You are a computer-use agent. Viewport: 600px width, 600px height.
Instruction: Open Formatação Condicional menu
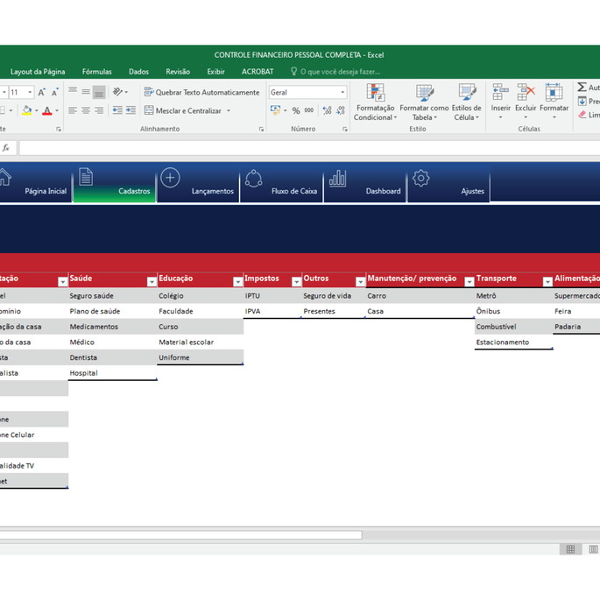coord(375,102)
